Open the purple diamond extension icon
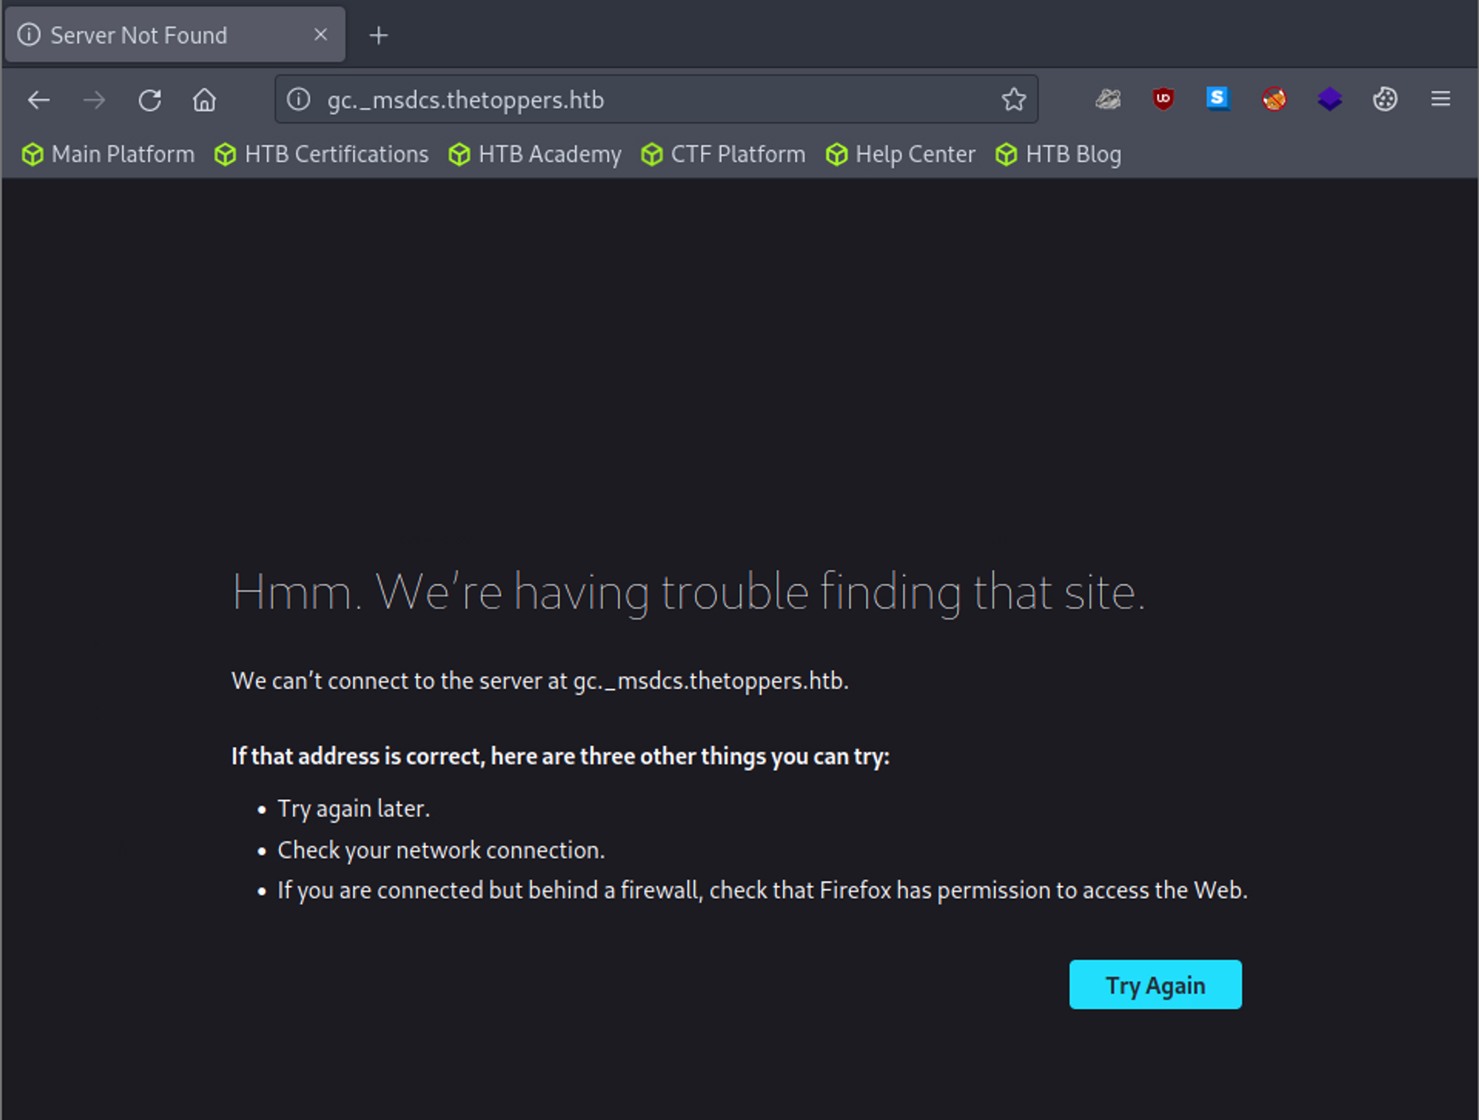 (x=1329, y=98)
